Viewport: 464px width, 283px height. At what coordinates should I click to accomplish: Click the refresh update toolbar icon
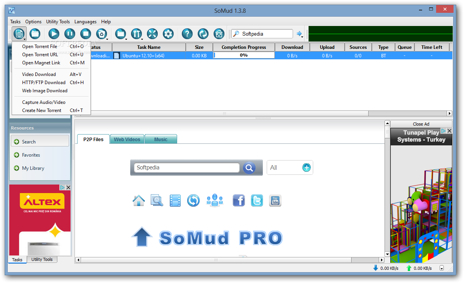[x=203, y=34]
